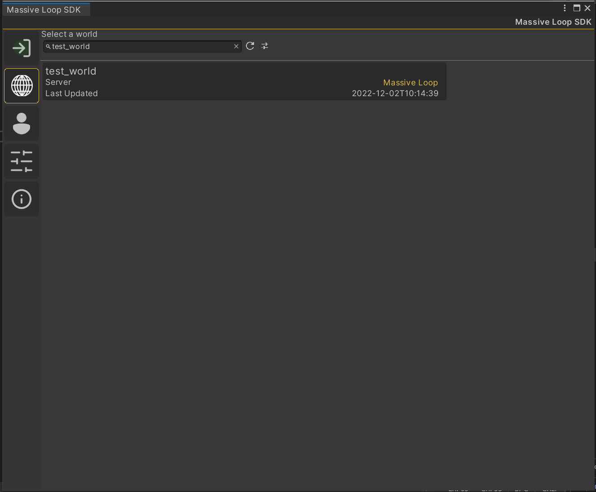
Task: Select the test_world list entry
Action: coord(244,82)
